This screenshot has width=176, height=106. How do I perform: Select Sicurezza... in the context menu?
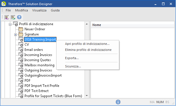point(73,67)
